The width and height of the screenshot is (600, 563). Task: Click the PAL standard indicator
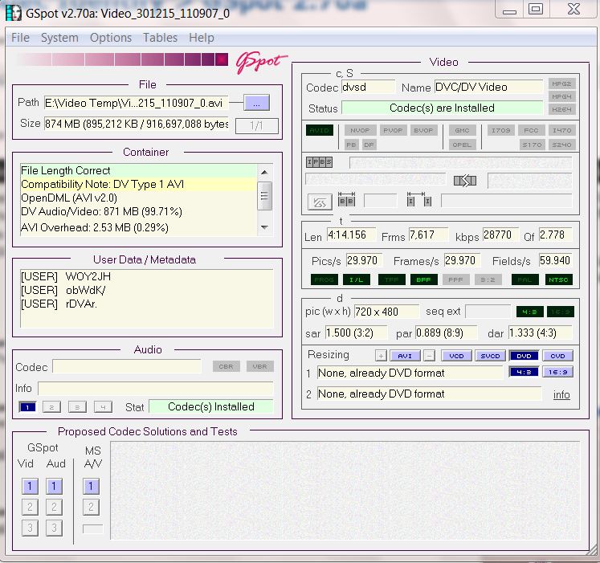point(524,279)
